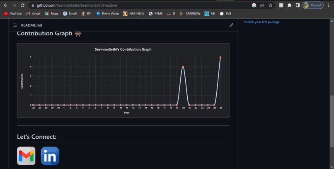
Task: Open the Extensions puzzle icon
Action: point(289,5)
